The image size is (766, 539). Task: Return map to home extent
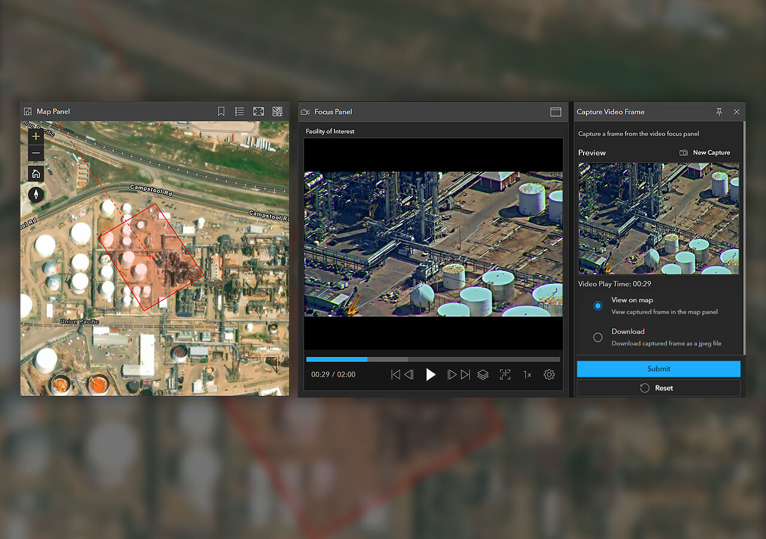[36, 174]
